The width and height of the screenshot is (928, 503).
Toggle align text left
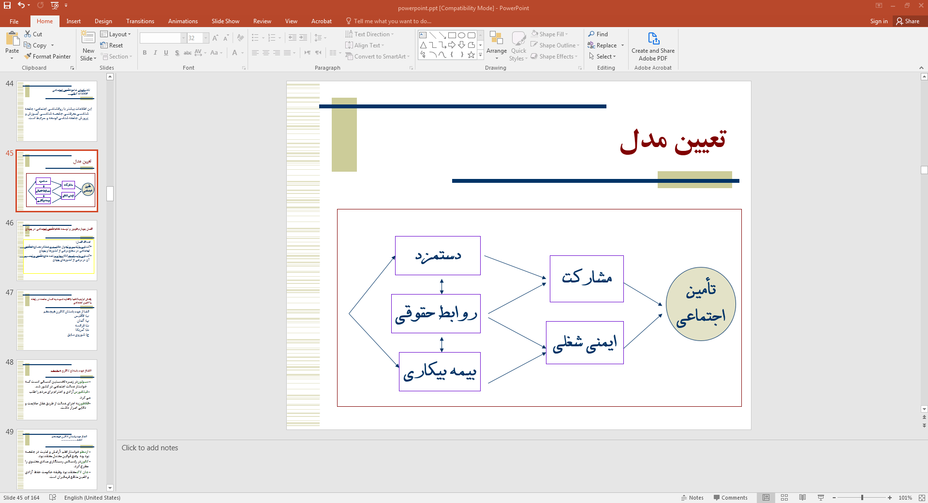click(x=255, y=53)
